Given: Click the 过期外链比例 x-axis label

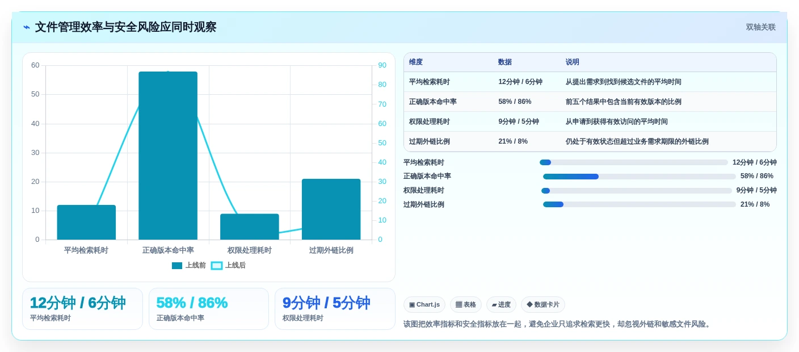Looking at the screenshot, I should coord(331,250).
